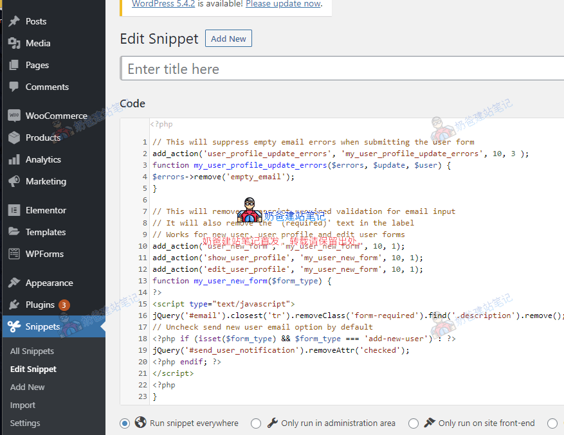564x435 pixels.
Task: Open the Plugins menu with update badge
Action: pyautogui.click(x=40, y=305)
